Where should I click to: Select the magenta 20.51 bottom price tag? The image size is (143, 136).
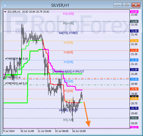click(x=134, y=127)
